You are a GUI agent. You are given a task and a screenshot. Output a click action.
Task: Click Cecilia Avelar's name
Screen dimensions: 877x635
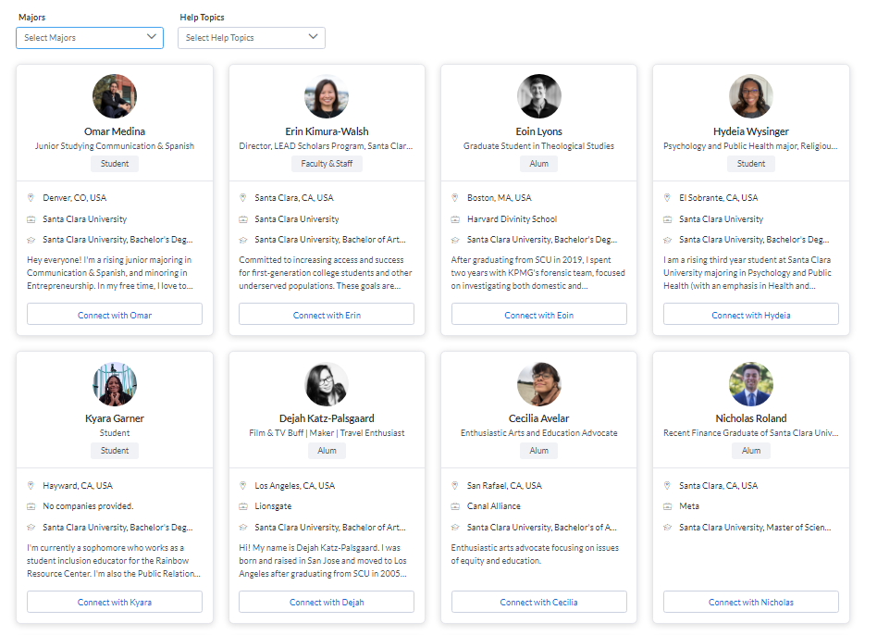538,418
